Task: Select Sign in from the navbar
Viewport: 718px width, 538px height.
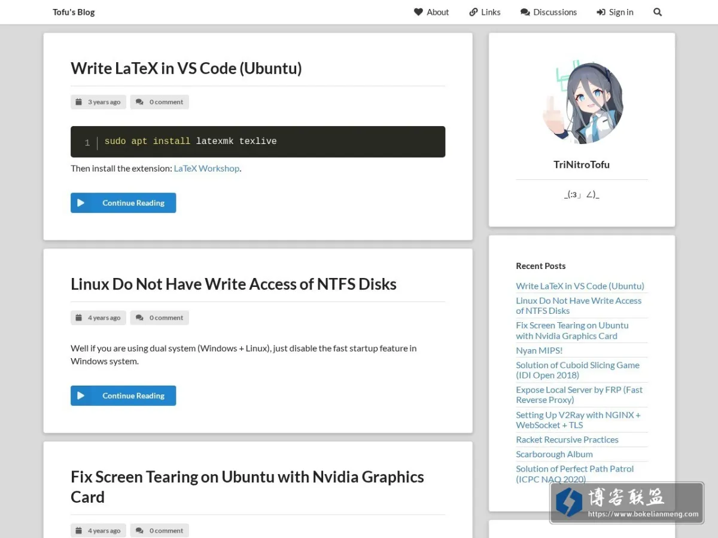Action: (615, 12)
